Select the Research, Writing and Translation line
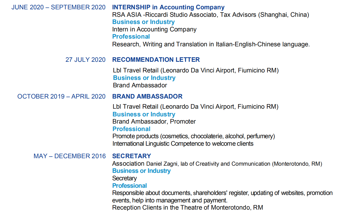The image size is (337, 212). 211,44
